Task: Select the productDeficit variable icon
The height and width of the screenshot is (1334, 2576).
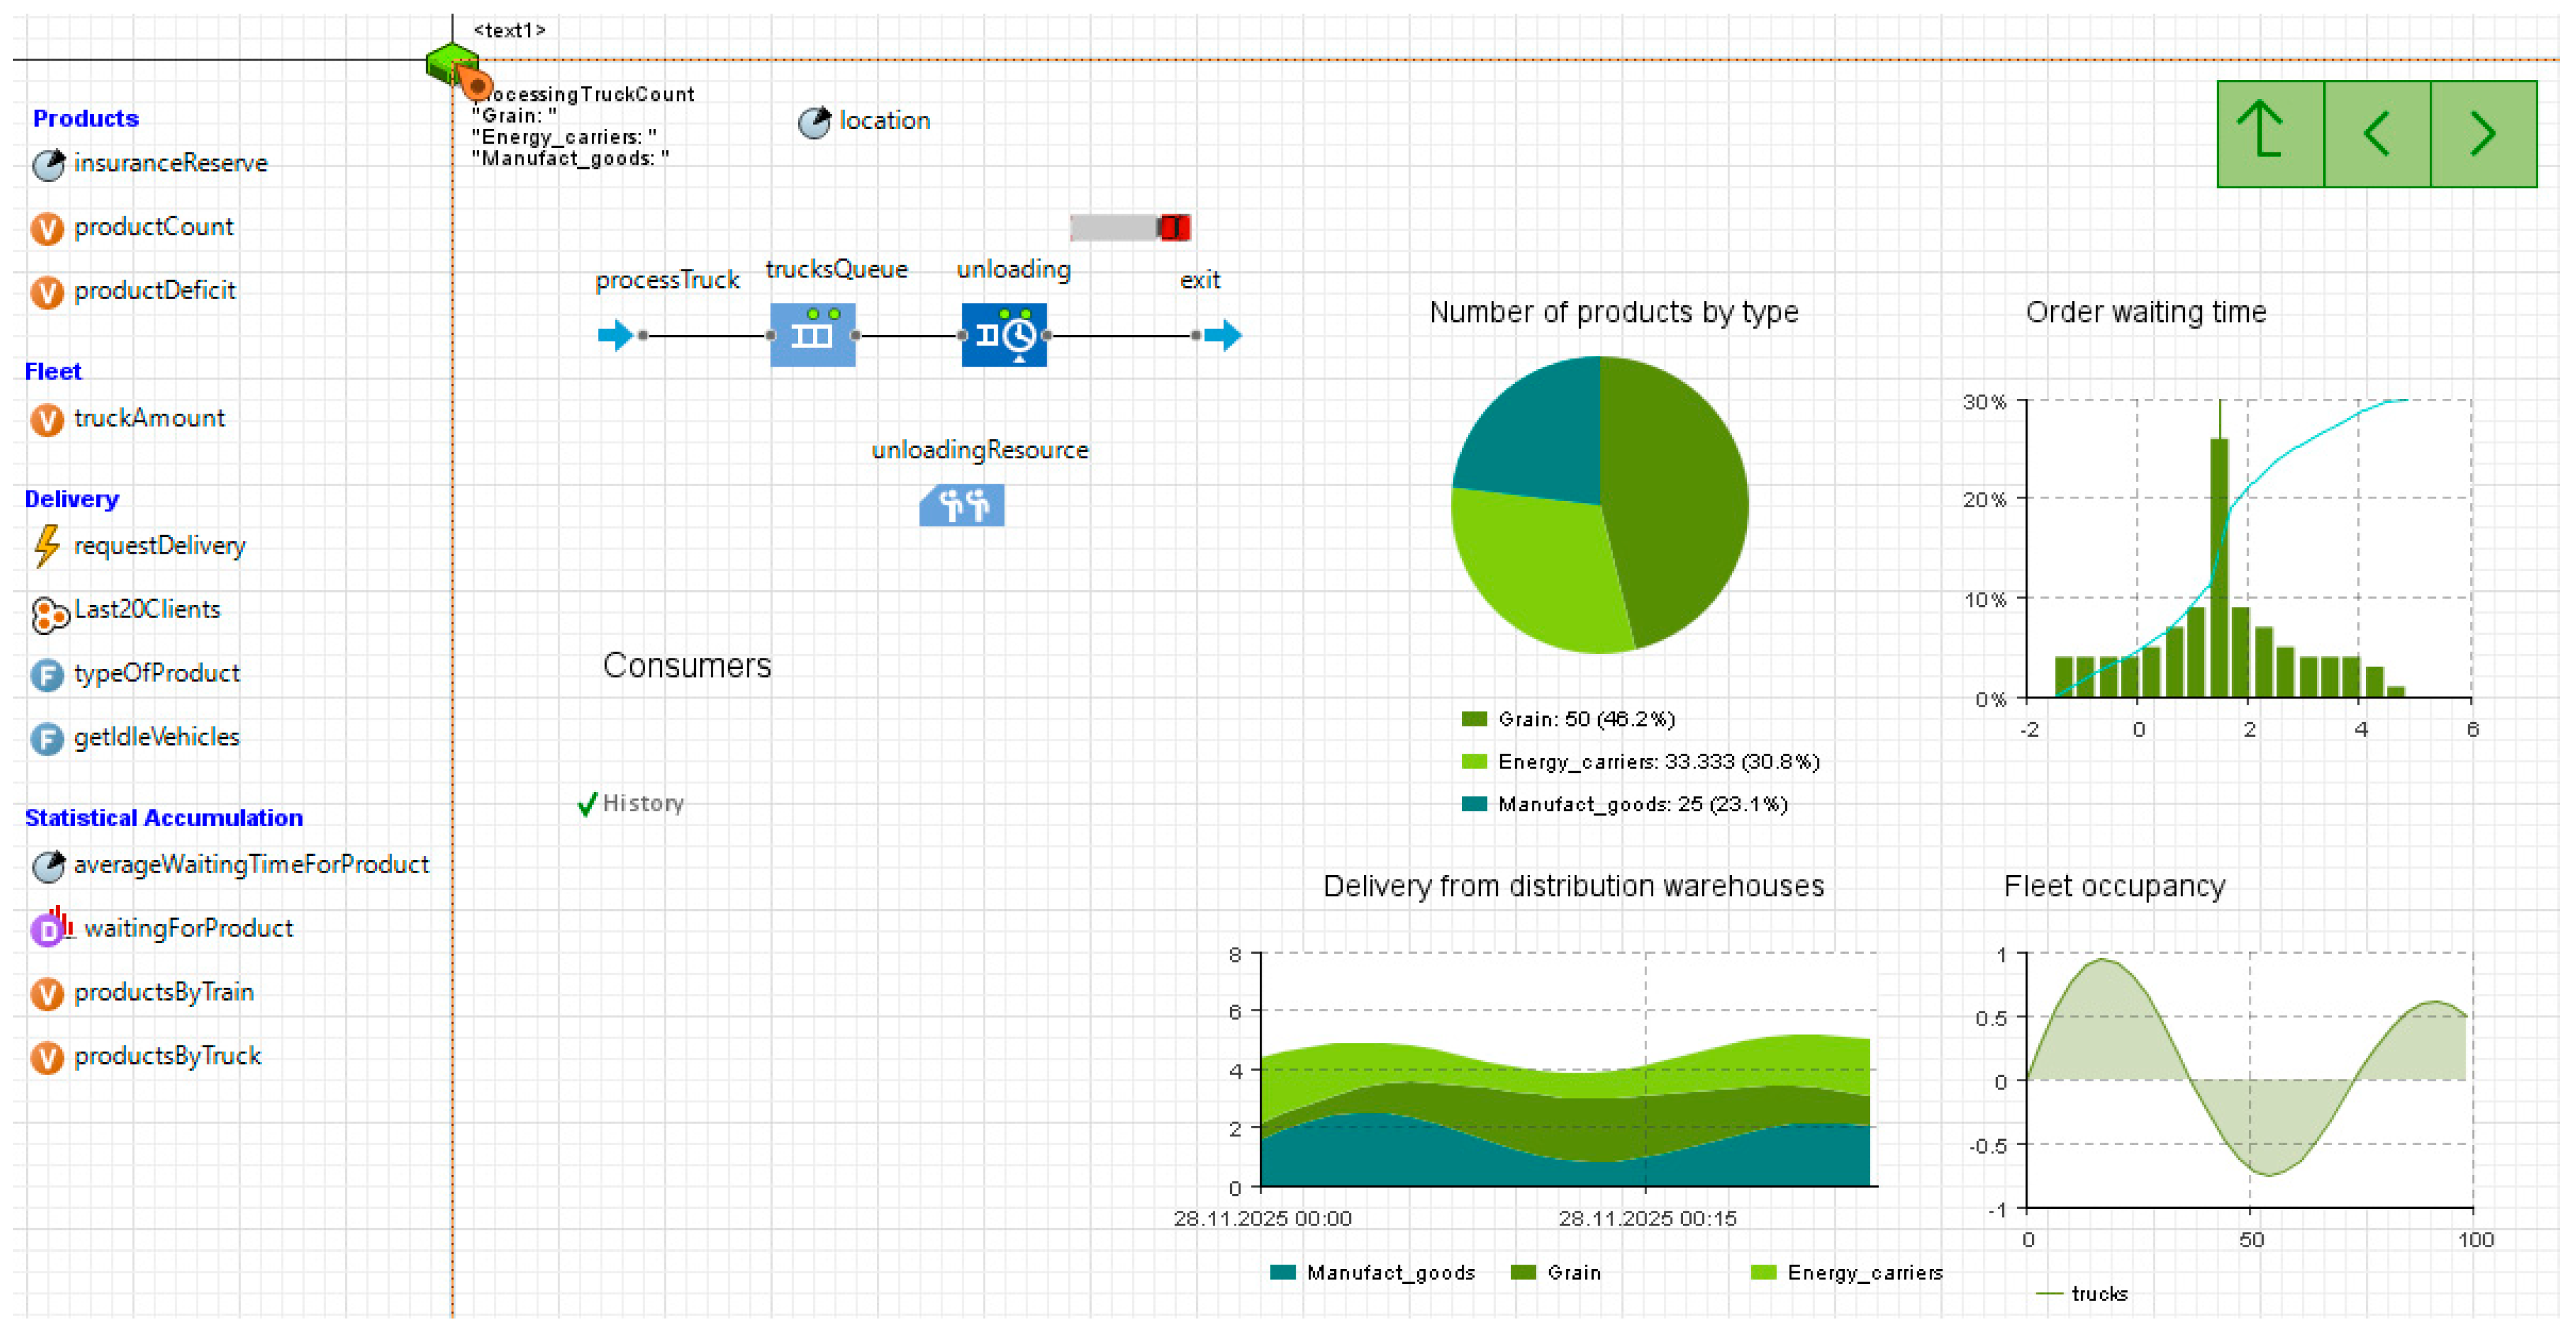Action: [47, 292]
